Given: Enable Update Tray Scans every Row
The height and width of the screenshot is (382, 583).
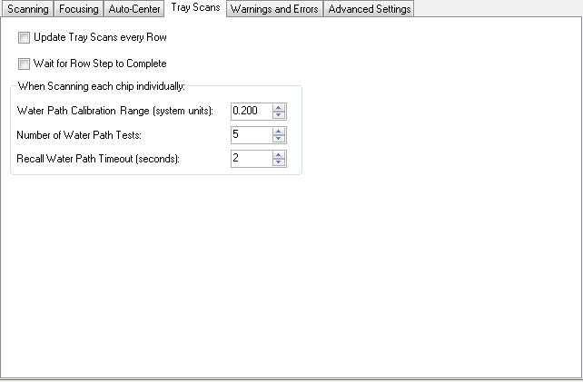Looking at the screenshot, I should pyautogui.click(x=24, y=39).
